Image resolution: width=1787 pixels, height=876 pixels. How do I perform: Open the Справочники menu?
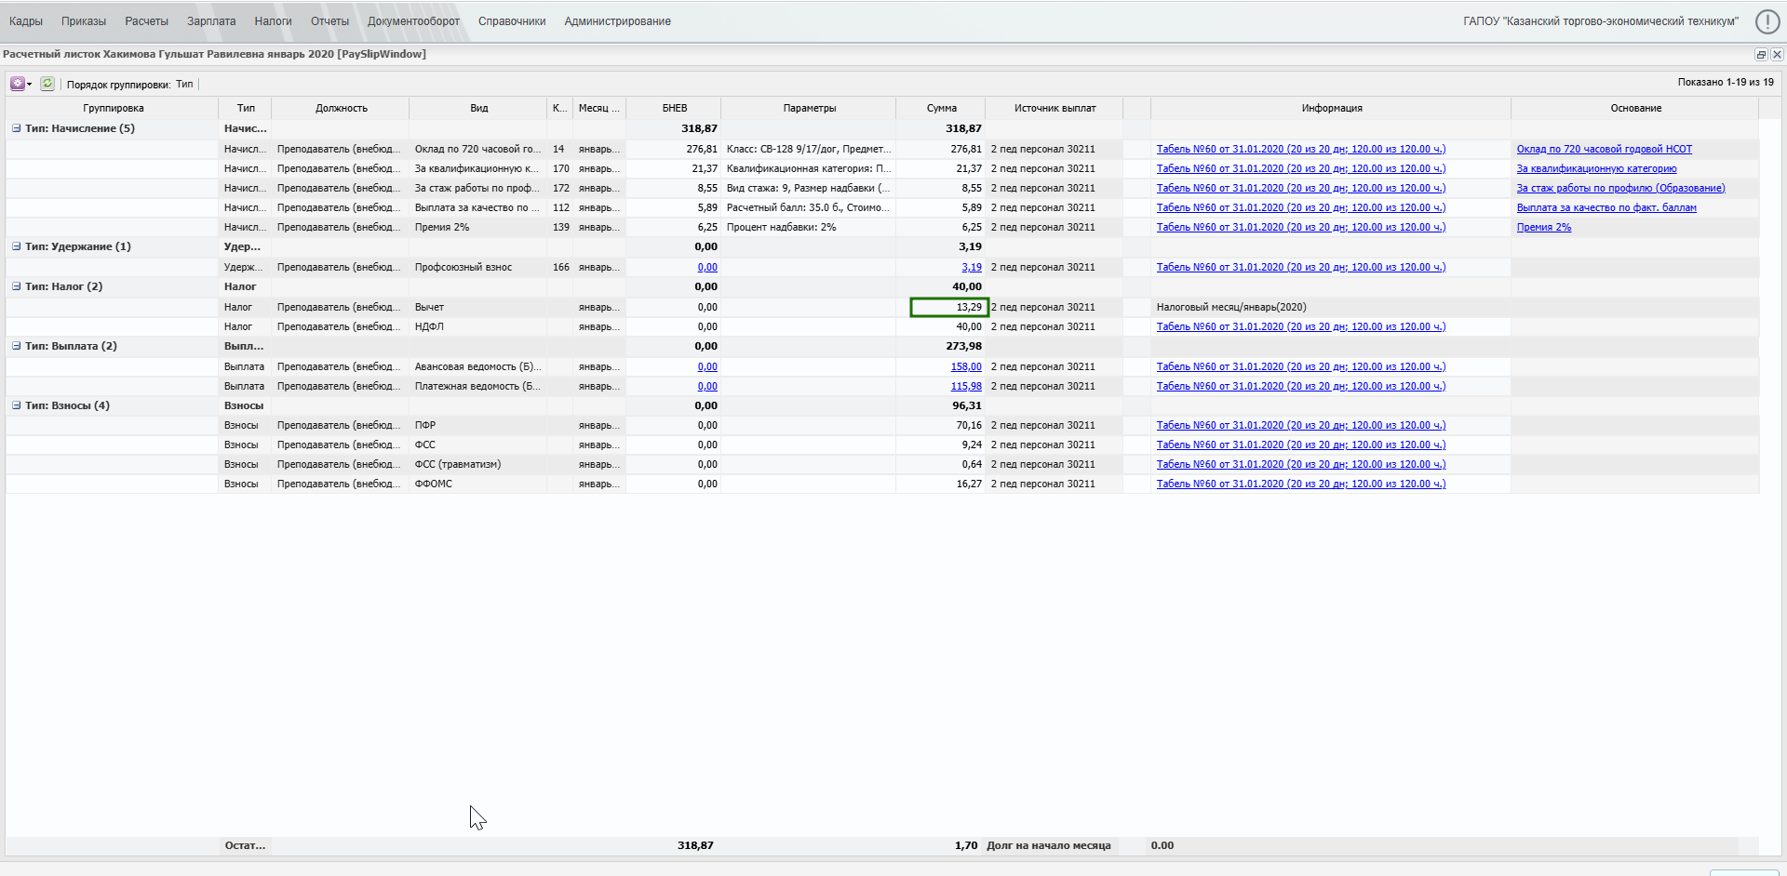click(512, 21)
